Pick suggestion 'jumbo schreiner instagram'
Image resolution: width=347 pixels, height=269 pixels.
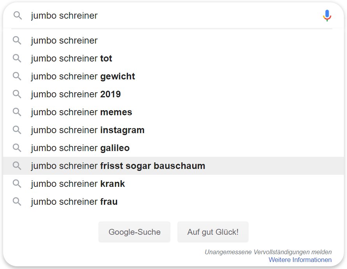pos(88,130)
